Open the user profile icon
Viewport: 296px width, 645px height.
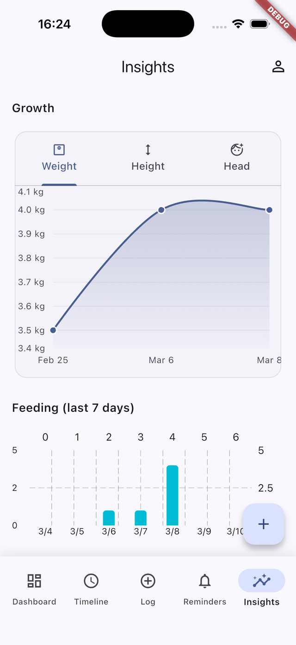pyautogui.click(x=278, y=67)
